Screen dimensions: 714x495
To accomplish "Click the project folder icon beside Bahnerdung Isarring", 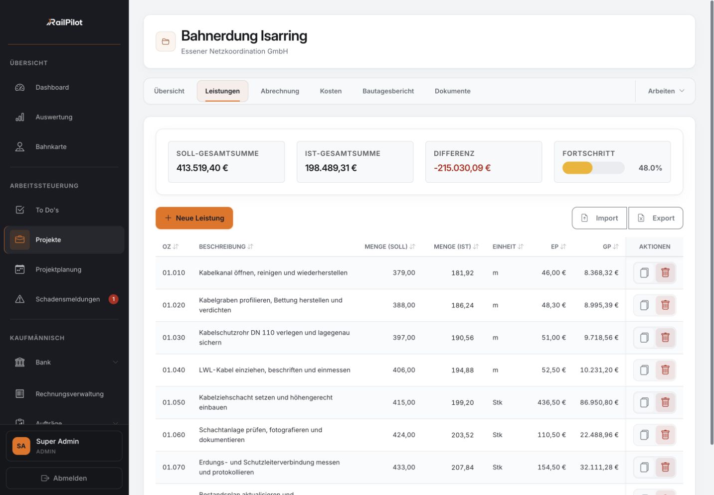I will [166, 42].
